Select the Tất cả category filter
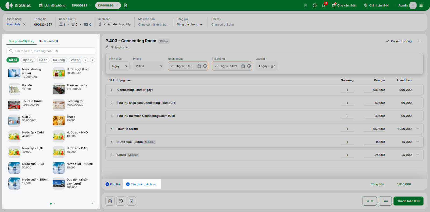 (x=13, y=60)
